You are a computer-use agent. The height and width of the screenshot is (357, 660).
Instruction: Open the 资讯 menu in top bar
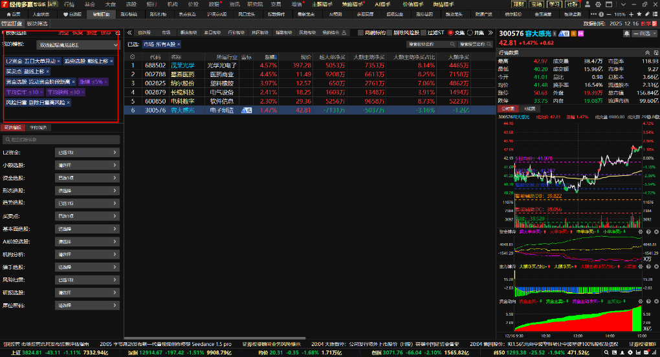(x=234, y=4)
